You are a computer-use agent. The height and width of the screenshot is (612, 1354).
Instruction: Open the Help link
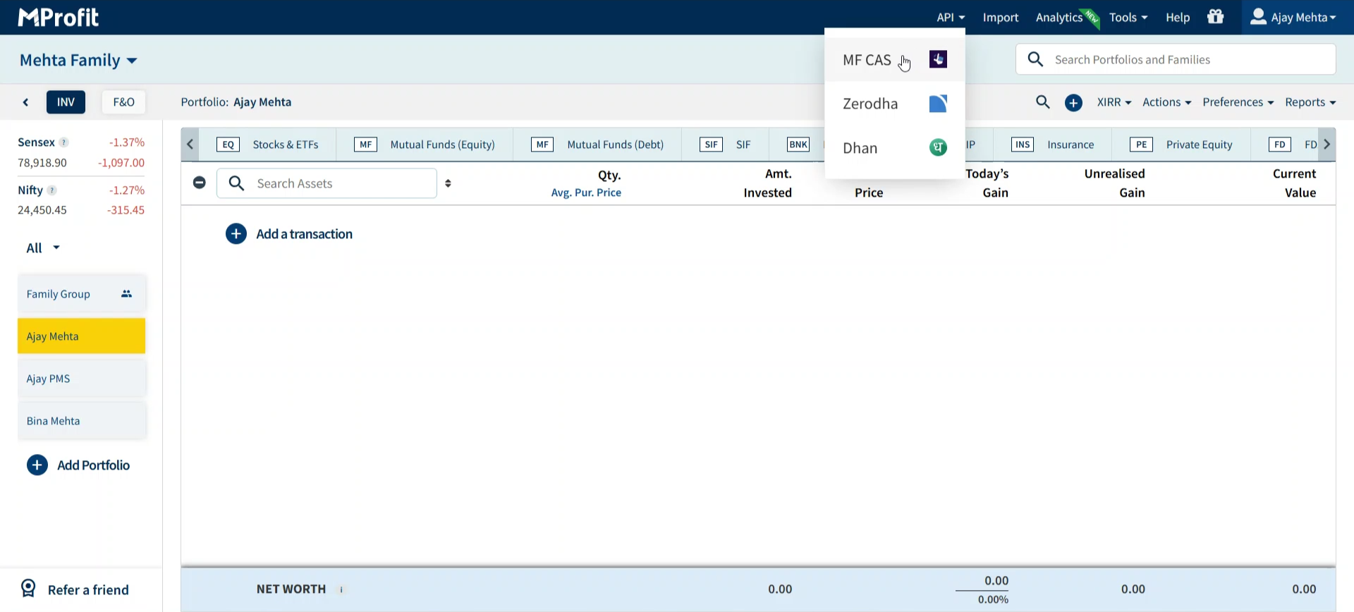pyautogui.click(x=1178, y=18)
